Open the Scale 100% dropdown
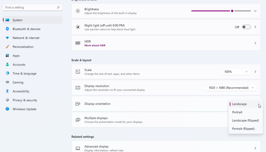 click(236, 72)
